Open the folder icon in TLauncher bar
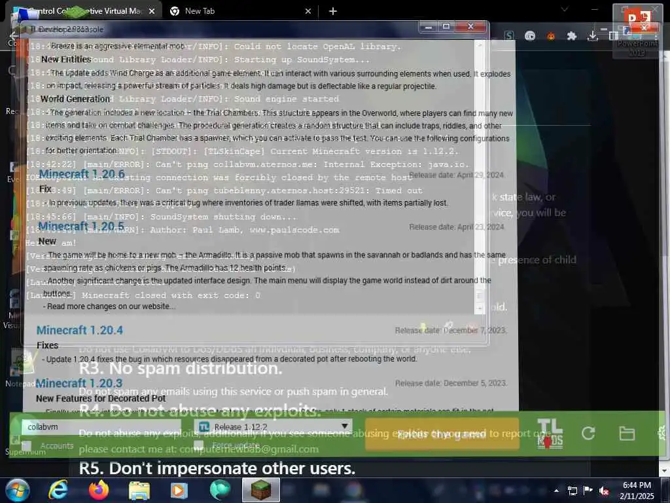This screenshot has width=670, height=503. pos(627,434)
